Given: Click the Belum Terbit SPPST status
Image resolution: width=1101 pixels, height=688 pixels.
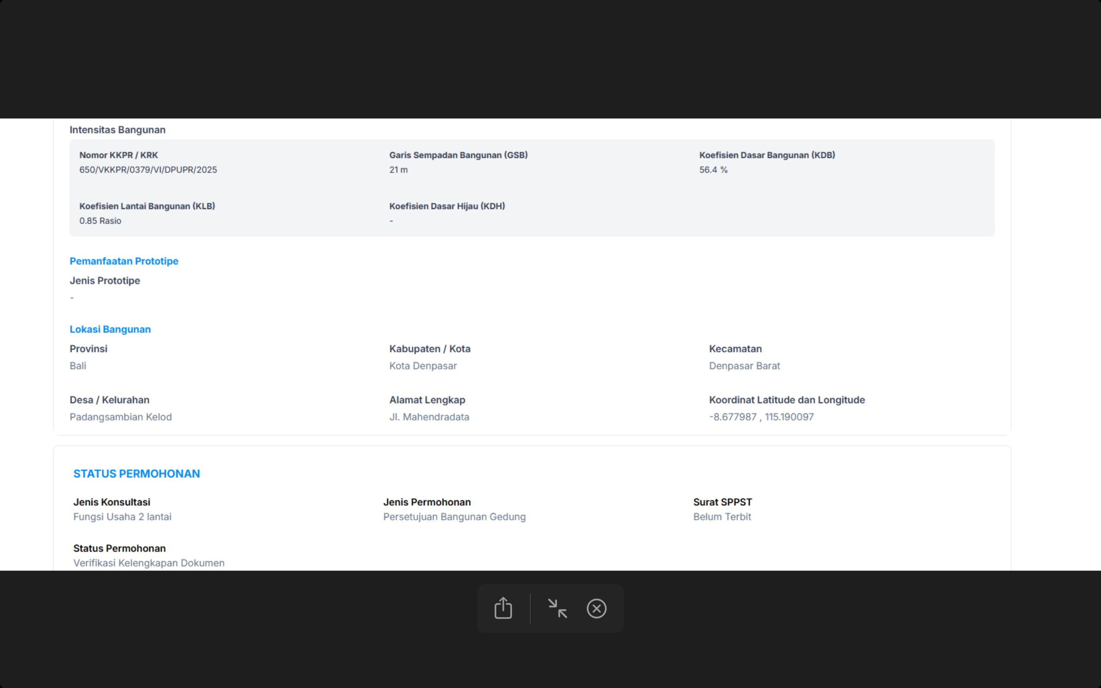Looking at the screenshot, I should coord(722,517).
